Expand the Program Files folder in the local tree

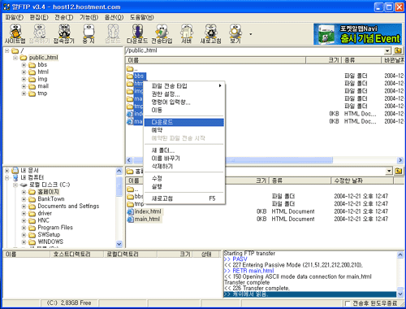click(24, 228)
